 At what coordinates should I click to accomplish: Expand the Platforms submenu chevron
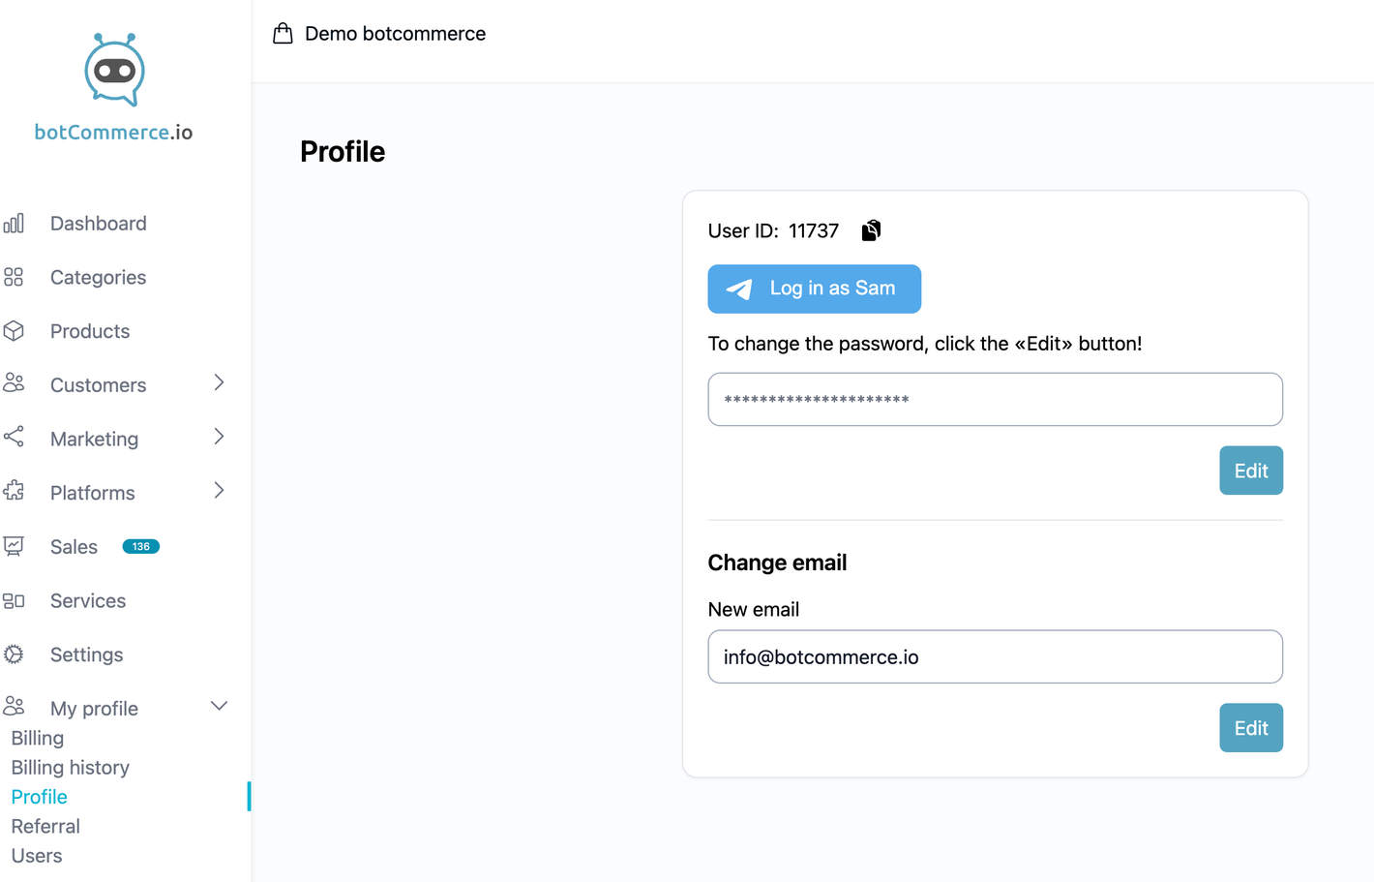pyautogui.click(x=219, y=492)
